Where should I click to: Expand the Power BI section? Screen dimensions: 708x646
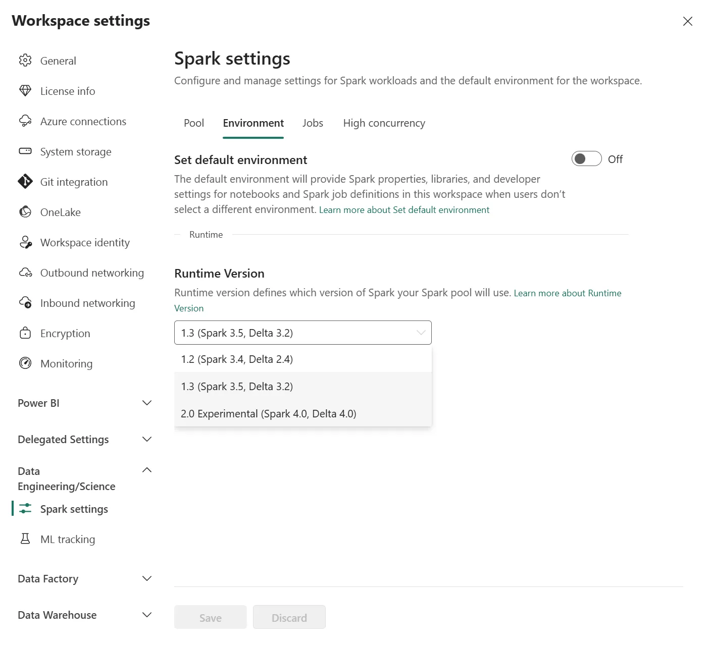point(147,403)
